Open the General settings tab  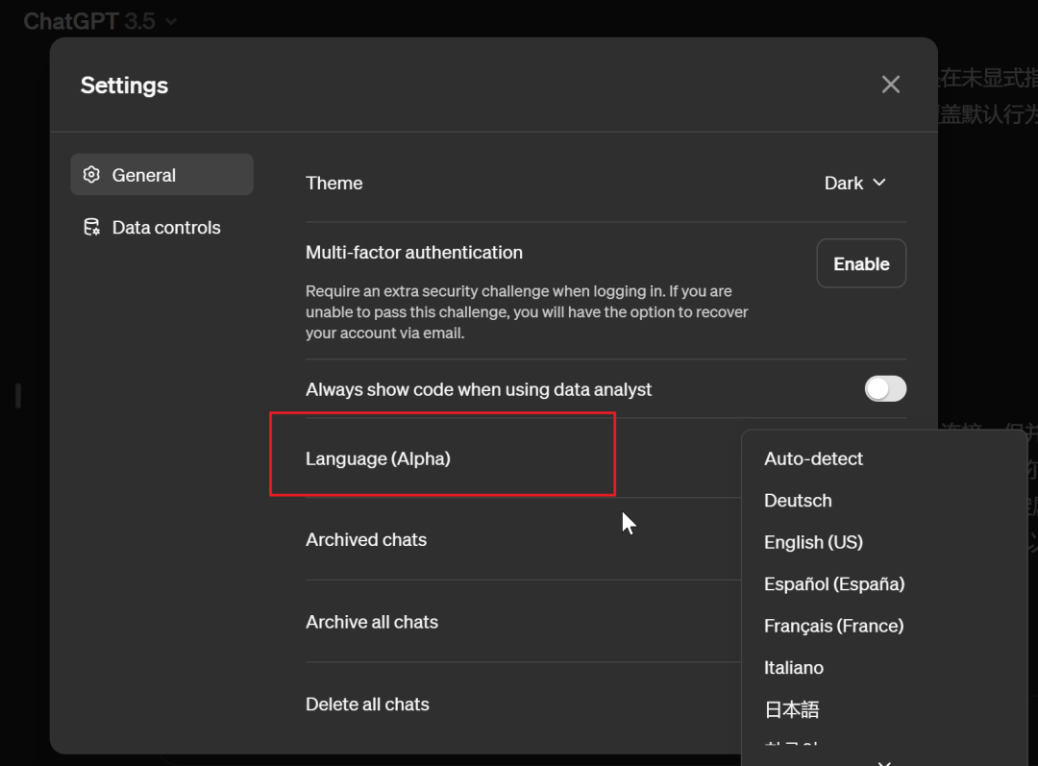pos(161,175)
